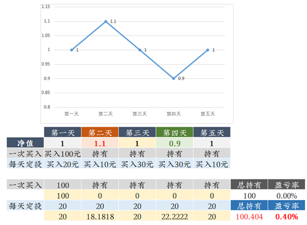Click 买入10元 cell under 第五天 column
Viewport: 307px width, 225px height.
tap(212, 163)
